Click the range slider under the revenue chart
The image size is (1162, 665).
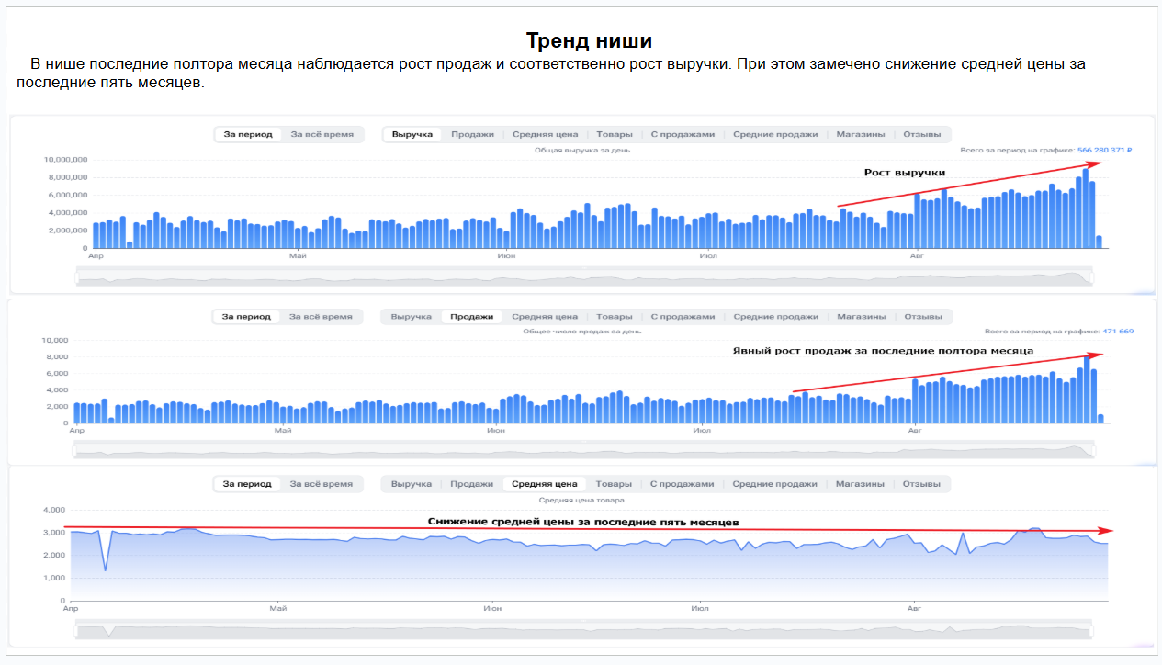click(585, 276)
